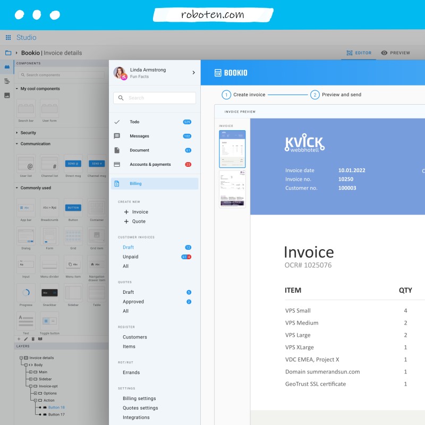
Task: Expand the Main layer node
Action: point(31,372)
